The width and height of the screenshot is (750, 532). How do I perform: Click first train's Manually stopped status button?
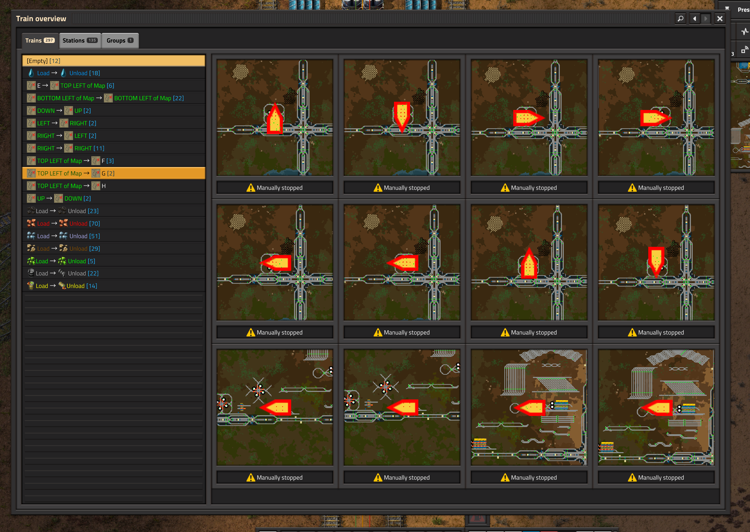[x=275, y=188]
